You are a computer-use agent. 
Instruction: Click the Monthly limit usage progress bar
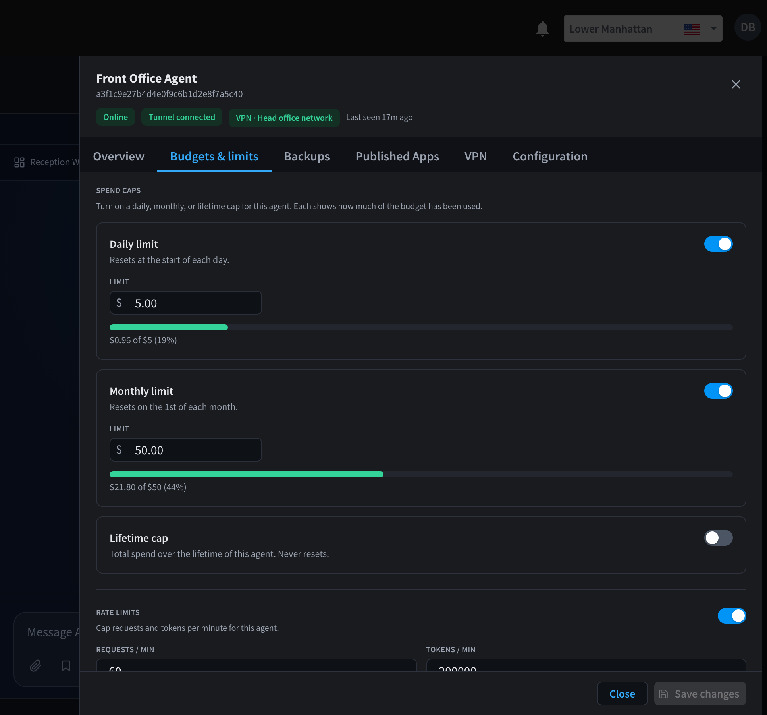coord(421,474)
